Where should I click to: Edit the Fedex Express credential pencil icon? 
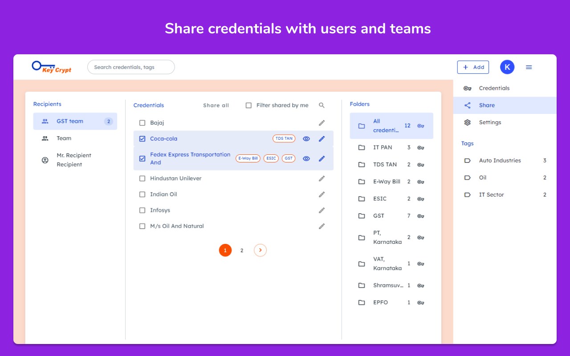322,158
